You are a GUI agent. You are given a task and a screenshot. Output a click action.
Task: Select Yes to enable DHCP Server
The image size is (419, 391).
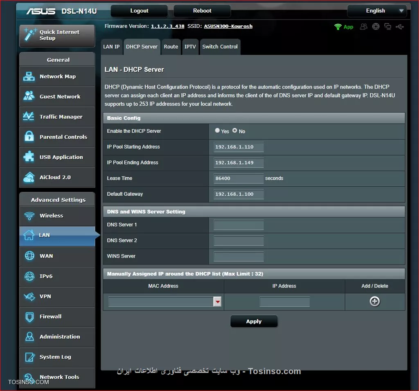(x=217, y=131)
